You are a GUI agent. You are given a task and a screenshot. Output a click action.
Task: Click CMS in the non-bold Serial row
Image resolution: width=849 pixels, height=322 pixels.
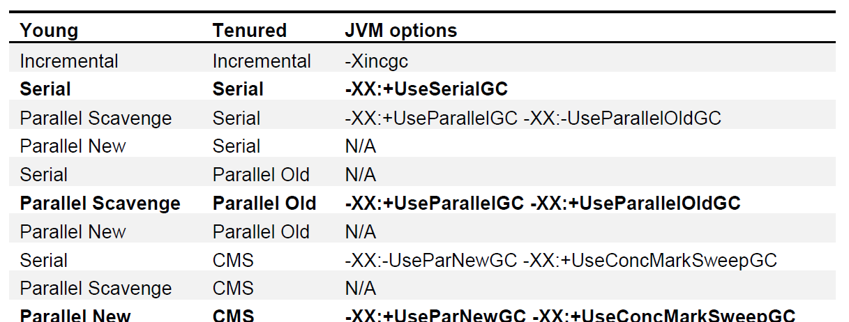pos(233,261)
